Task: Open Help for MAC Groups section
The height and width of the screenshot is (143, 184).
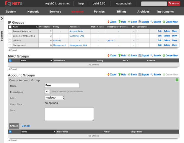Action: click(x=120, y=55)
